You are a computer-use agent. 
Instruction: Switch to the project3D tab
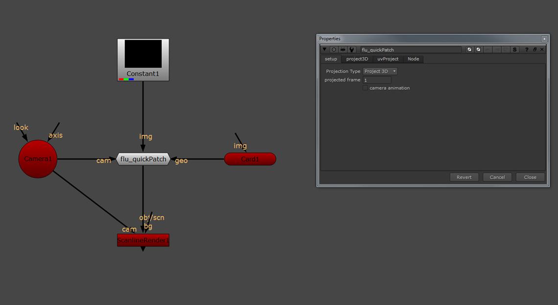click(x=357, y=59)
